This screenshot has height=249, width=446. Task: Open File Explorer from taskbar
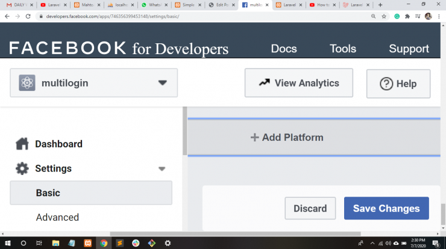point(55,243)
